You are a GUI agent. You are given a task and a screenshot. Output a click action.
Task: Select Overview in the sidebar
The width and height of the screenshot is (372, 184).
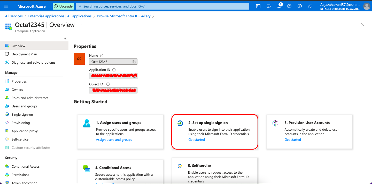[x=34, y=46]
